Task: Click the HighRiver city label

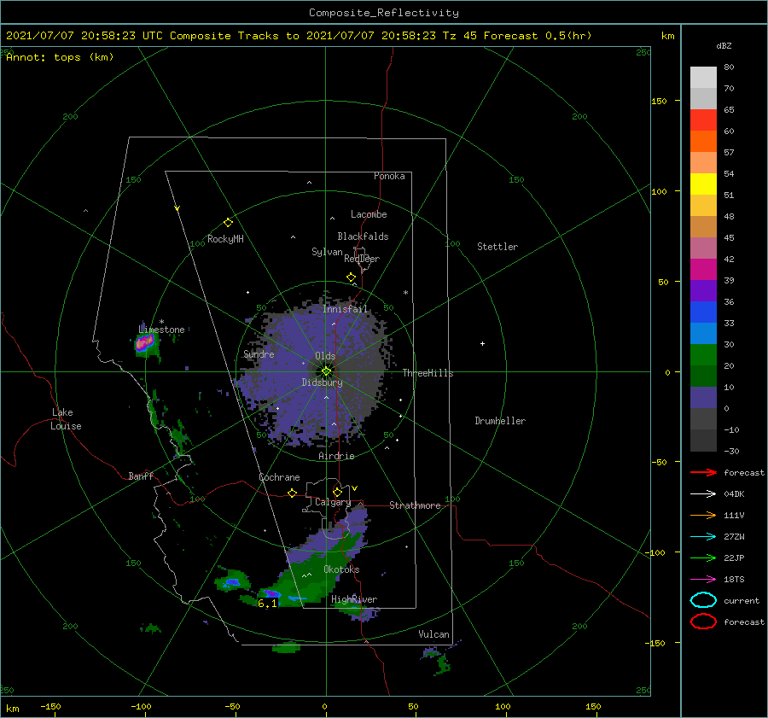Action: coord(354,599)
